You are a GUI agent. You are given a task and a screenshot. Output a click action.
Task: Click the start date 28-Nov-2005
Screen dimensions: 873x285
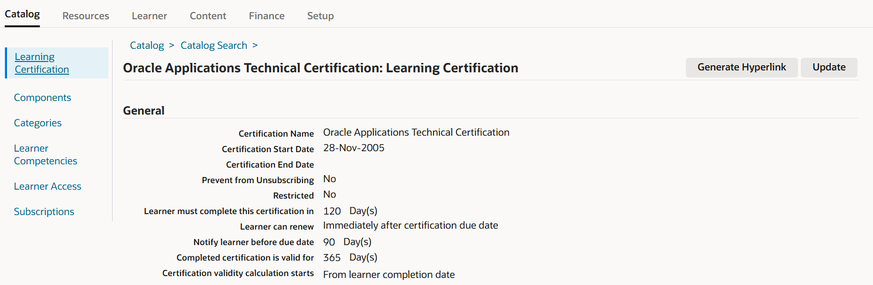(x=354, y=148)
